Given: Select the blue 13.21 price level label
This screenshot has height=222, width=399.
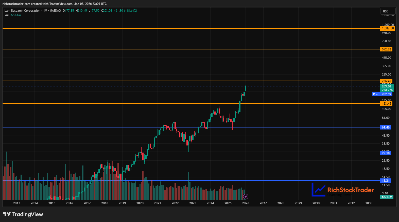Looking at the screenshot, I should coord(386,181).
